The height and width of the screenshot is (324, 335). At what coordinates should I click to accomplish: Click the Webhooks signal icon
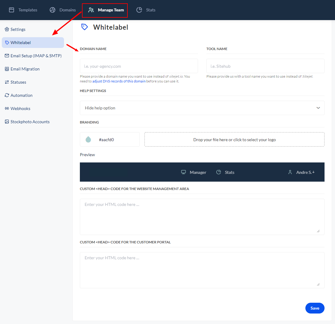7,108
